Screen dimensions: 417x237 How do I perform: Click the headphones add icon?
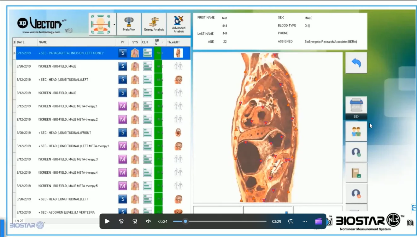click(356, 152)
